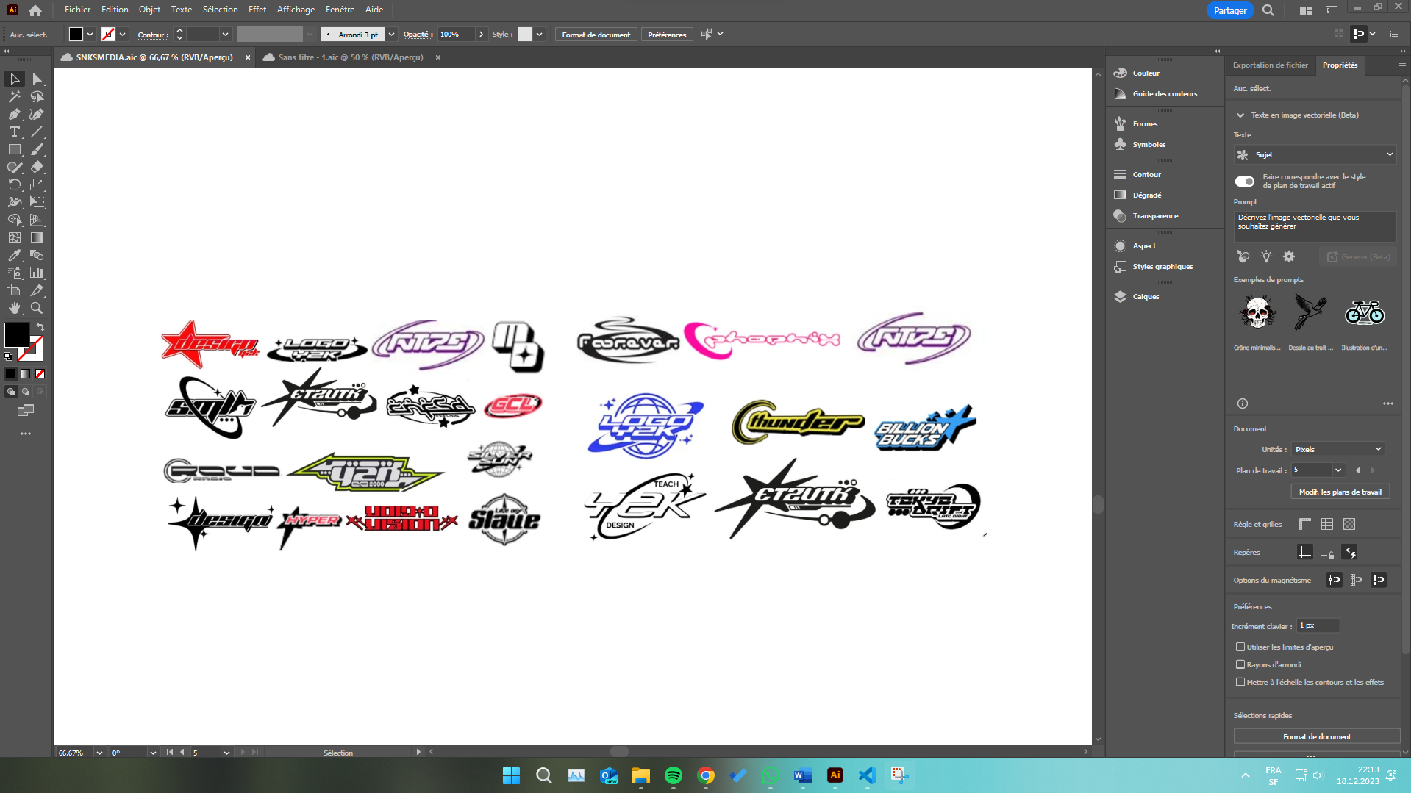This screenshot has height=793, width=1411.
Task: Click Format de document in control bar
Action: [596, 35]
